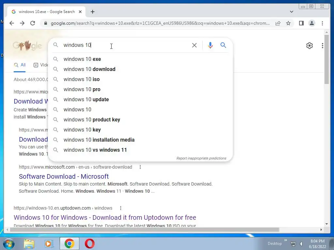Click the vertical scrollbar thumb

coord(326,59)
